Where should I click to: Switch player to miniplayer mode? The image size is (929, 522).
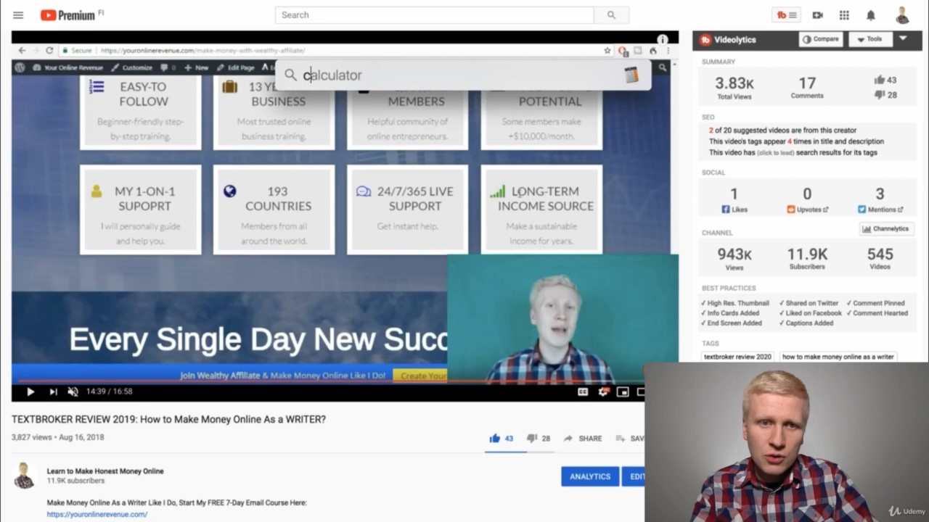623,391
